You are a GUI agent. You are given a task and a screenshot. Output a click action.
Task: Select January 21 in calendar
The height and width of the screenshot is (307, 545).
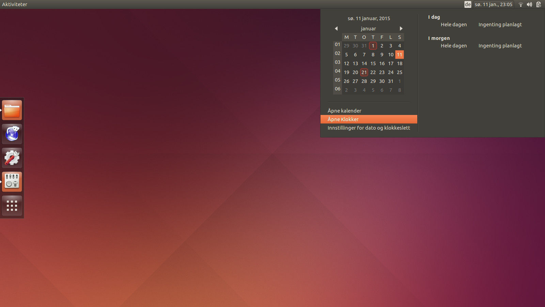[364, 72]
